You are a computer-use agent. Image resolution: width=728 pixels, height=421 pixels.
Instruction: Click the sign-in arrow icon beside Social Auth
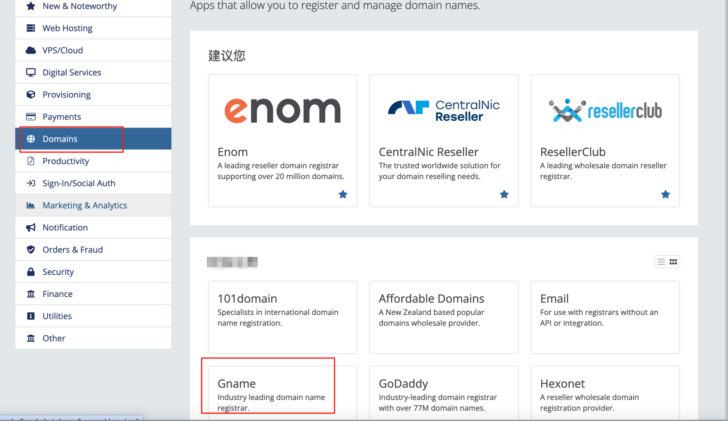[31, 183]
